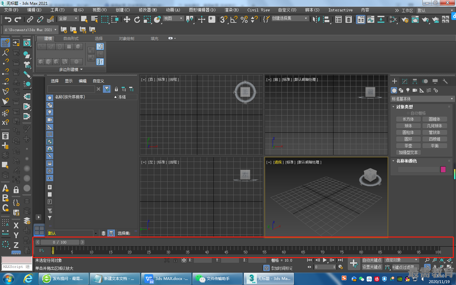Click the time slider showing 0 / 100

[60, 242]
